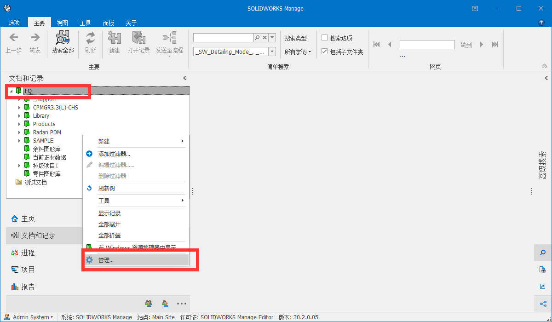Switch to the 视图 ribbon tab

pos(63,23)
